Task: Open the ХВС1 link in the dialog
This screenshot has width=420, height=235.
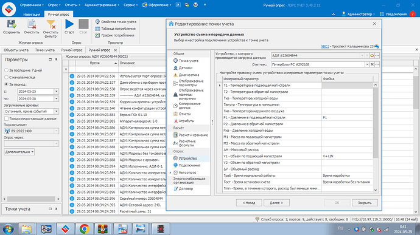Action: pos(324,46)
